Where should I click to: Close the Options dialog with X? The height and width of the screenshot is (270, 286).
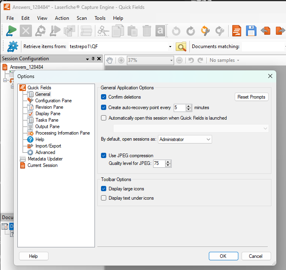[270, 76]
